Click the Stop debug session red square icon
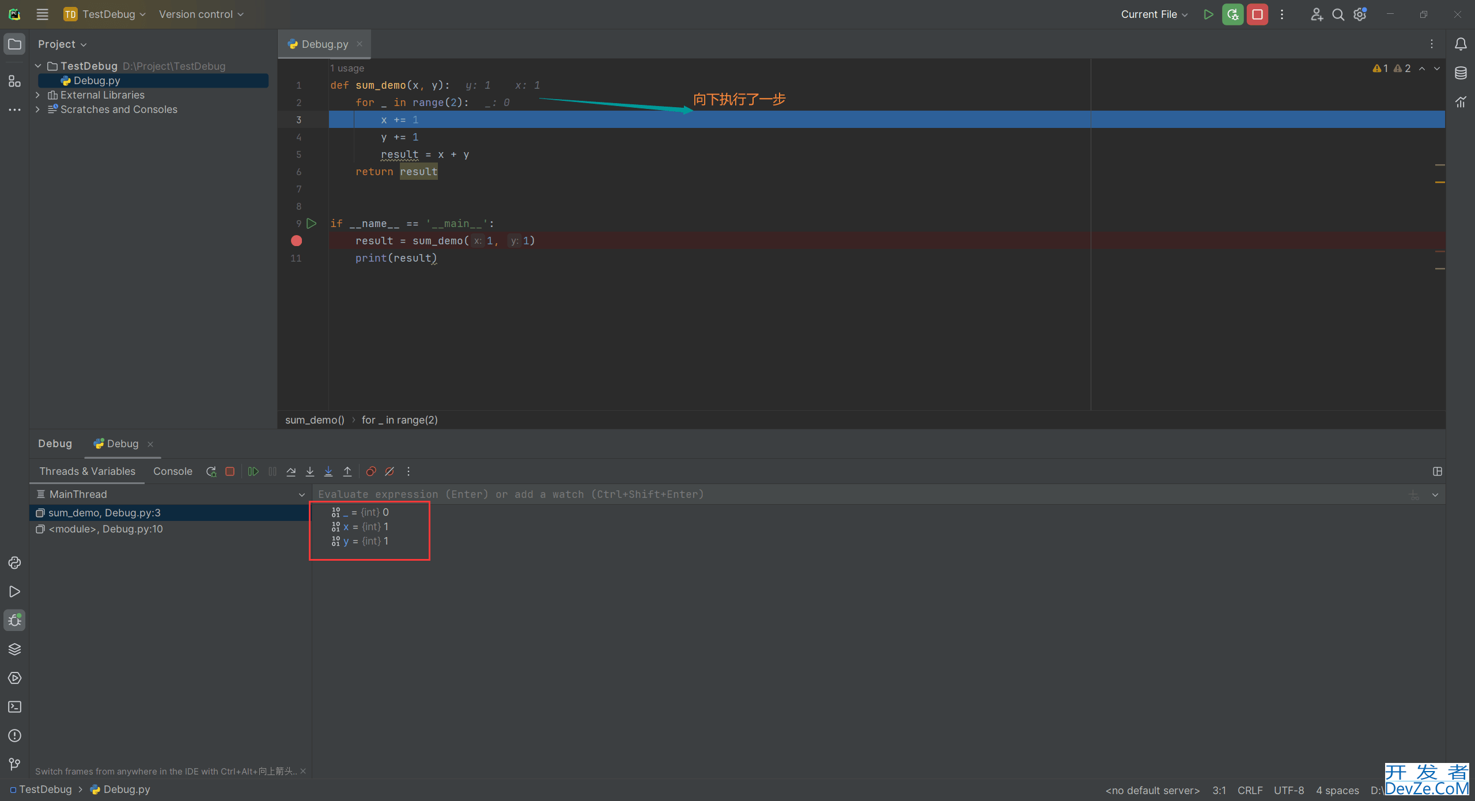Viewport: 1475px width, 801px height. (x=1258, y=14)
